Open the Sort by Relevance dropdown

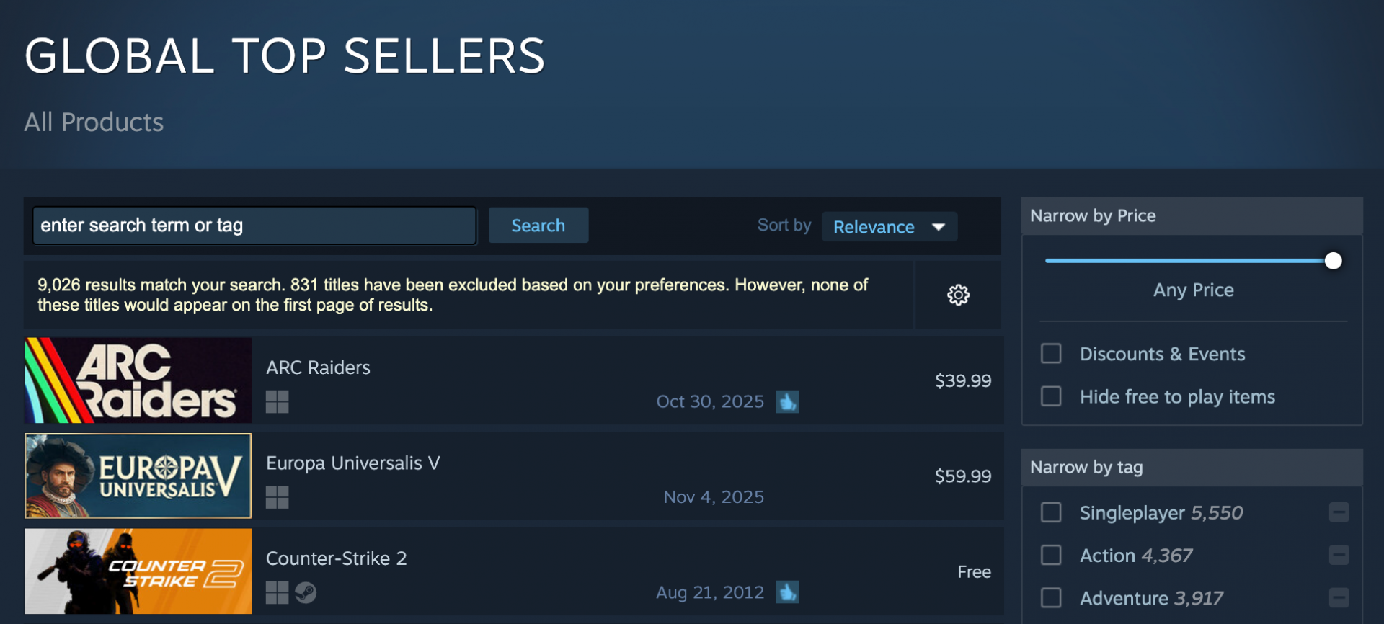(x=889, y=226)
